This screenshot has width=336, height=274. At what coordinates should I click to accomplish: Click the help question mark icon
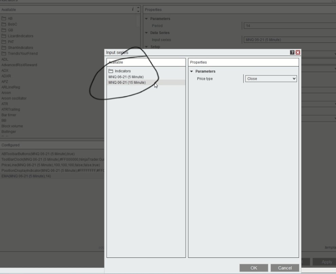point(292,52)
